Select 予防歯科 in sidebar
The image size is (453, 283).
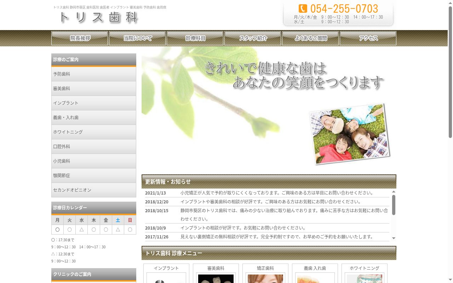94,74
